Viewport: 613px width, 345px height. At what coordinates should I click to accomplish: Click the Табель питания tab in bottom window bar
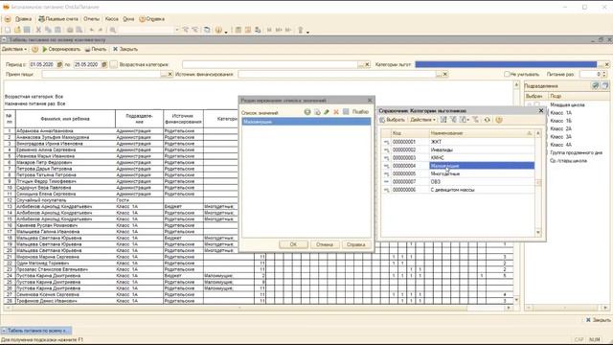[x=36, y=331]
